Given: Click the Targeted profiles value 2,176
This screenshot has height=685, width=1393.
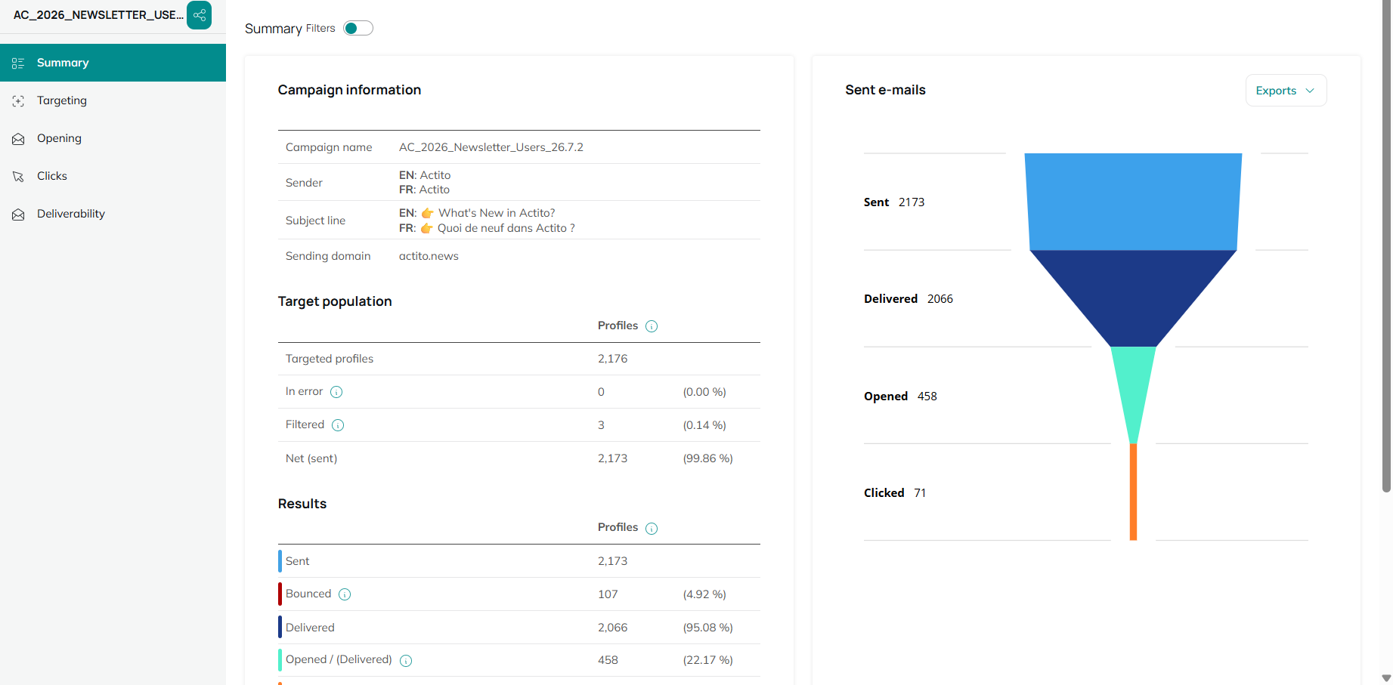Looking at the screenshot, I should pyautogui.click(x=612, y=359).
